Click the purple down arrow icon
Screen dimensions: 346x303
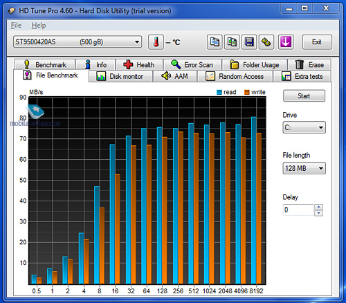click(286, 42)
